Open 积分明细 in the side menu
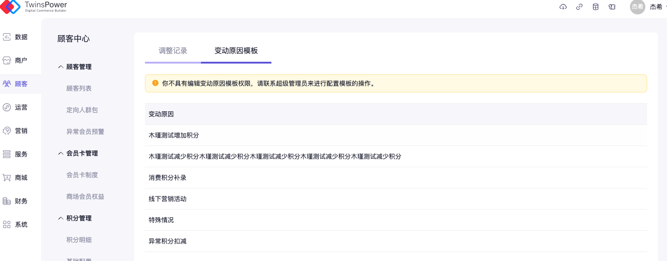 pos(79,240)
